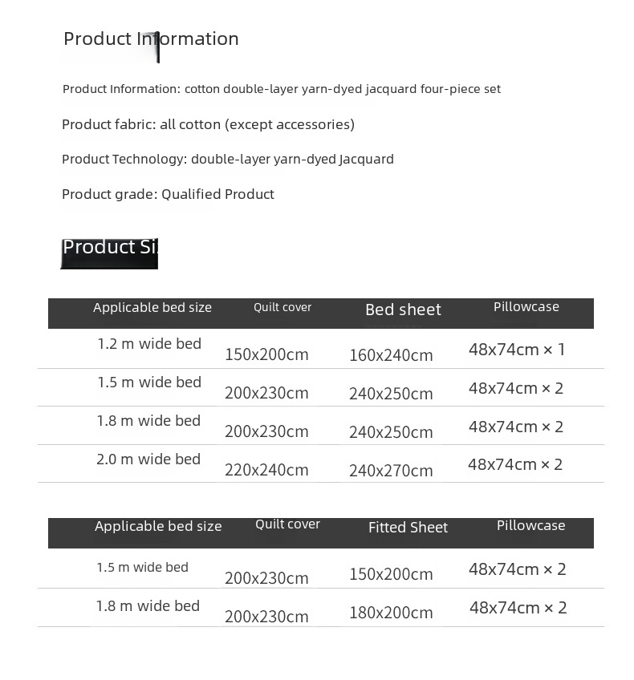Click the "Bed sheet" column header

coord(403,310)
